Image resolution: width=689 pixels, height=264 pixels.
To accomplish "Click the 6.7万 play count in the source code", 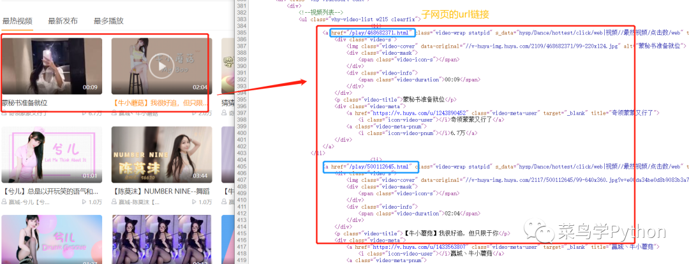I will coord(458,133).
